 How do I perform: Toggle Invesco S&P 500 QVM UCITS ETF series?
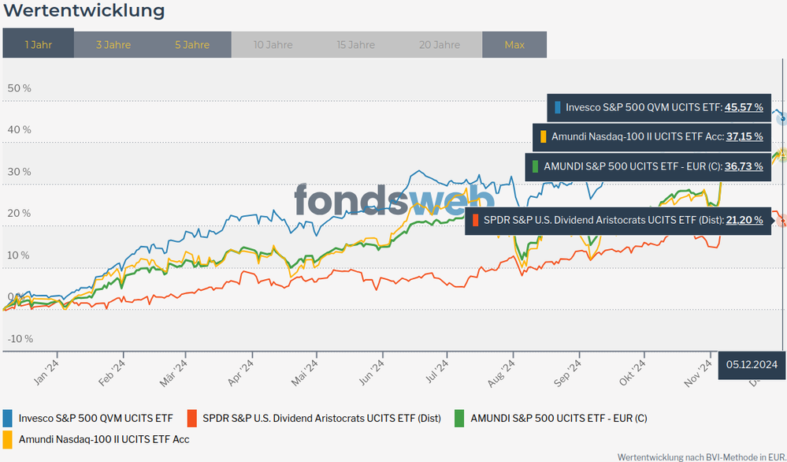pyautogui.click(x=95, y=418)
